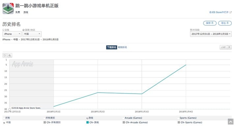Viewport: 237px width, 127px height.
Task: Toggle the teal CN-游戏 series swatch
Action: [87, 122]
